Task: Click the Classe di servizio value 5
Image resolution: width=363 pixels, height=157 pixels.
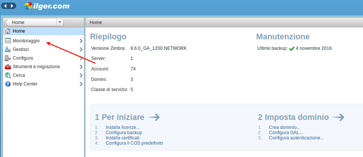Action: pyautogui.click(x=132, y=90)
